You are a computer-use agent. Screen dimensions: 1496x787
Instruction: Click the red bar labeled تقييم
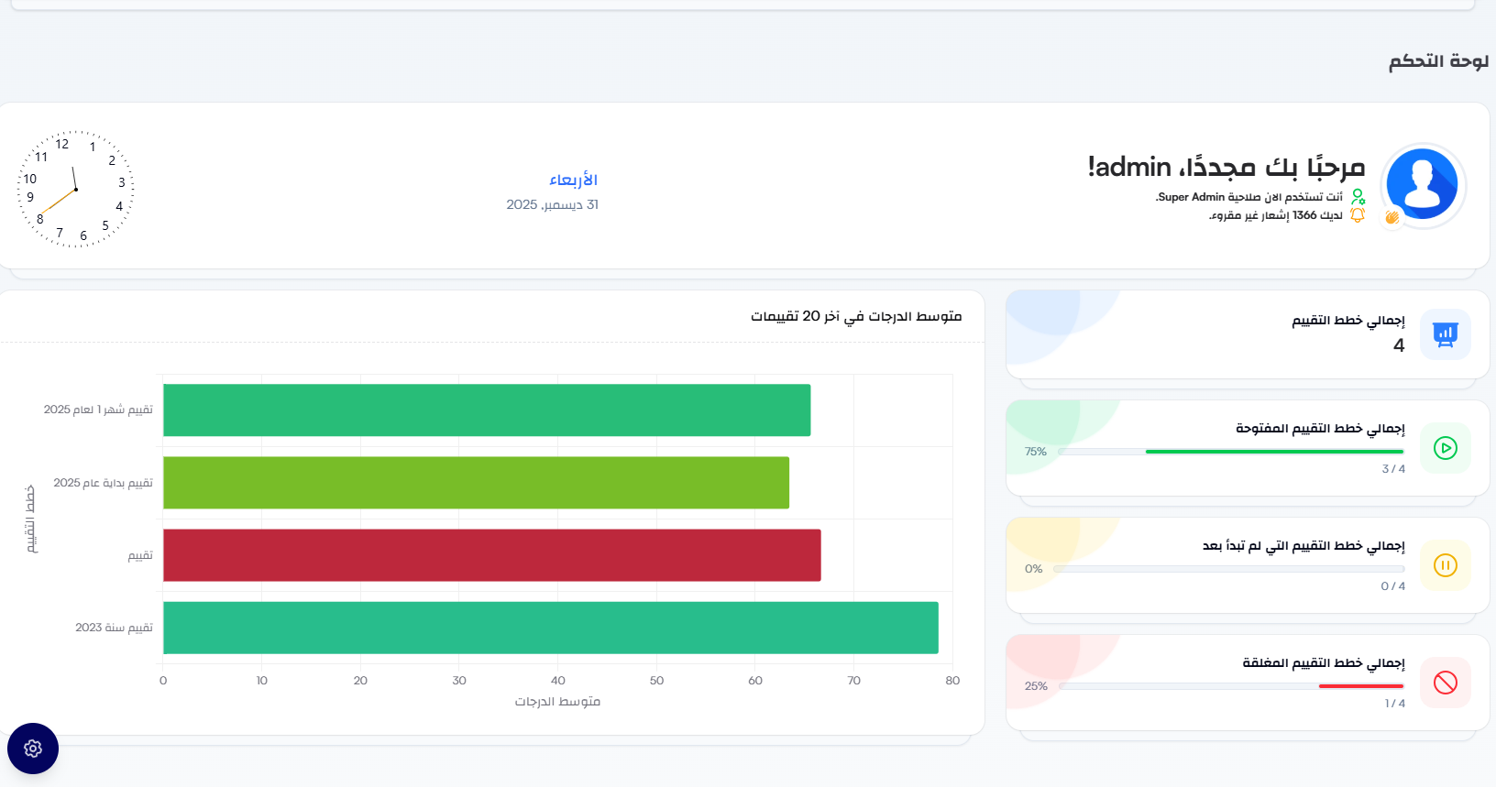point(491,555)
